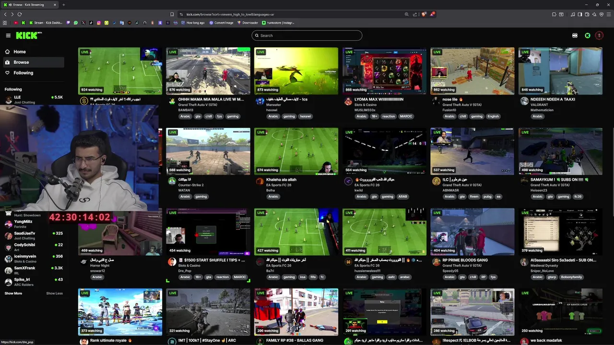Click the music note toolbar icon
The image size is (614, 345).
coord(573,14)
